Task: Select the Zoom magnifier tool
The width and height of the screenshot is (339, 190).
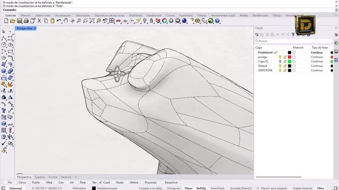Action: [x=79, y=21]
